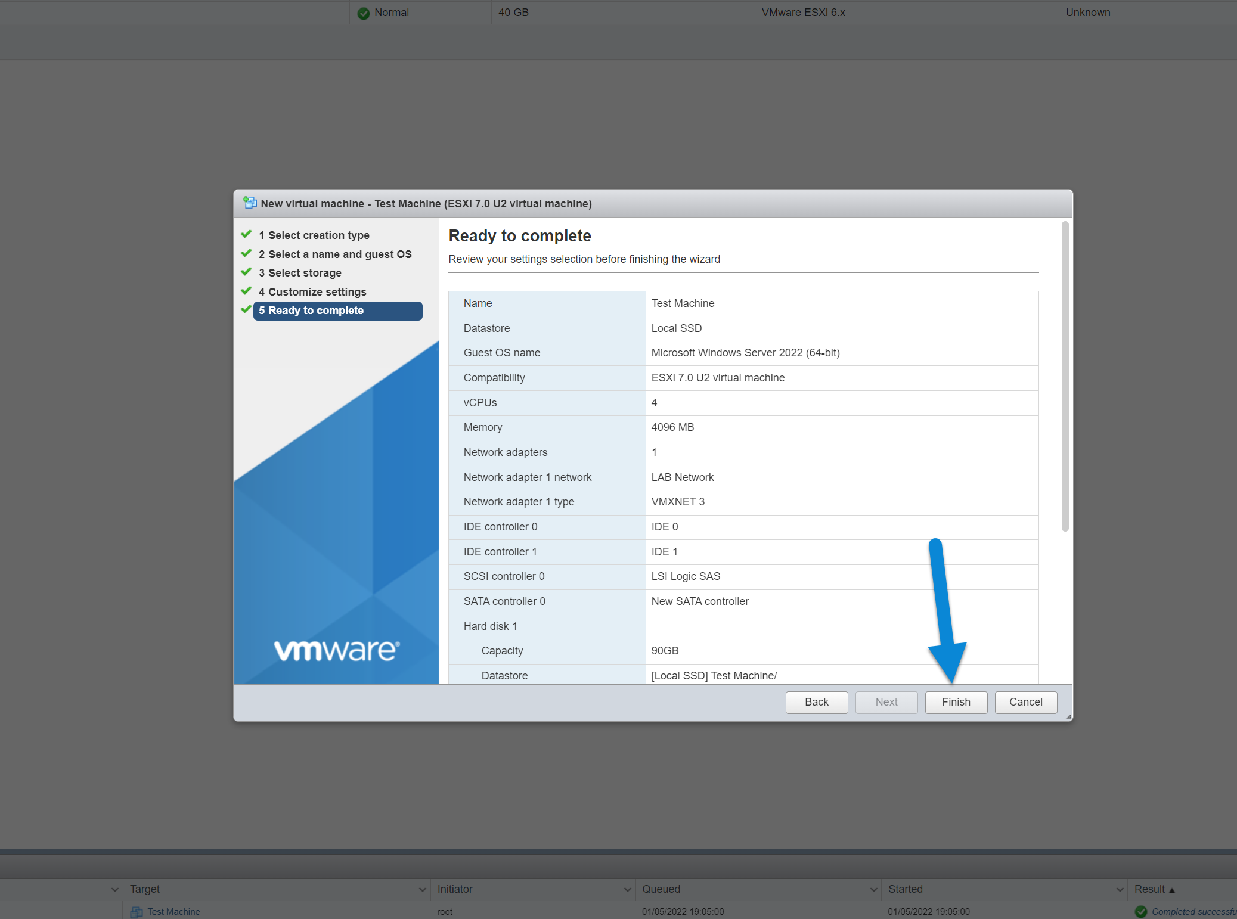Click checkmark beside Select storage step

click(246, 272)
